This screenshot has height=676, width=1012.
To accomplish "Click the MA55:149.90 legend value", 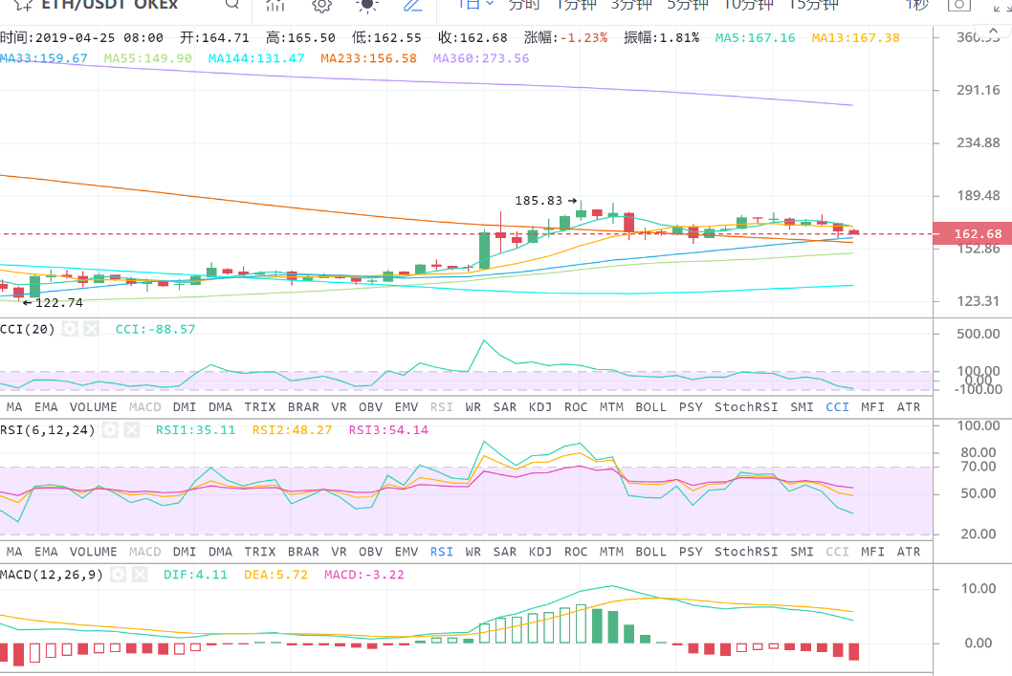I will pos(148,58).
